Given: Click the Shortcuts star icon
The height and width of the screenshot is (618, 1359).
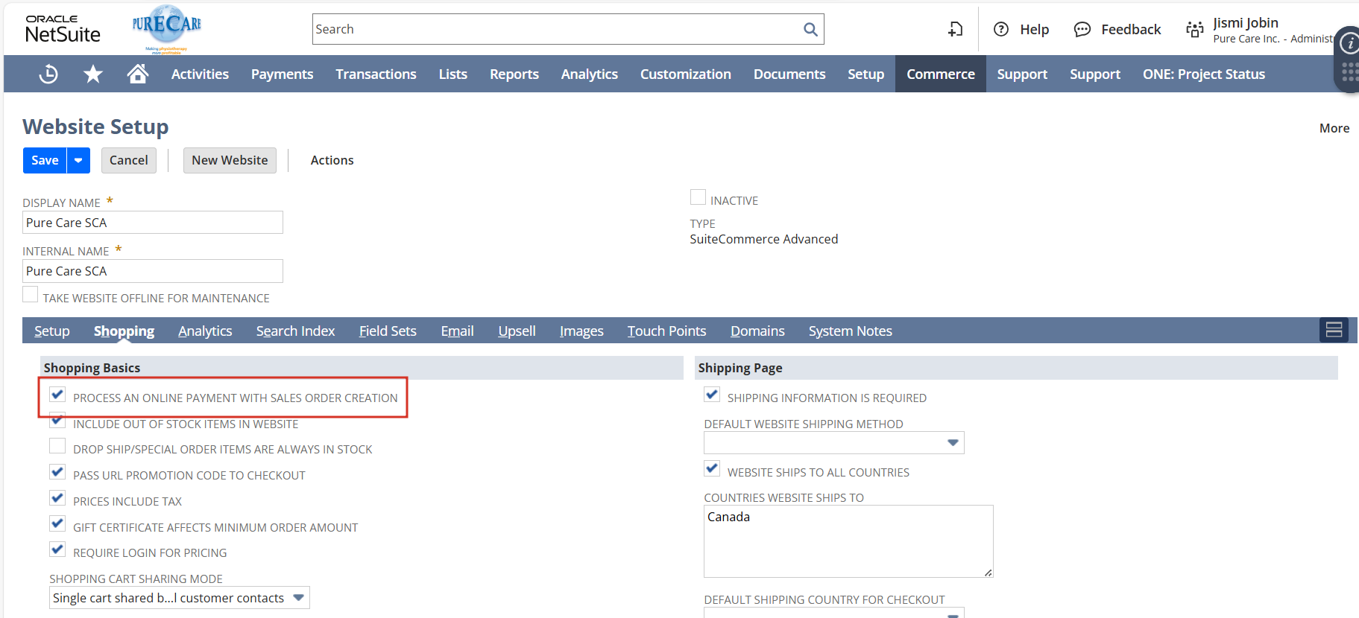Looking at the screenshot, I should click(93, 74).
